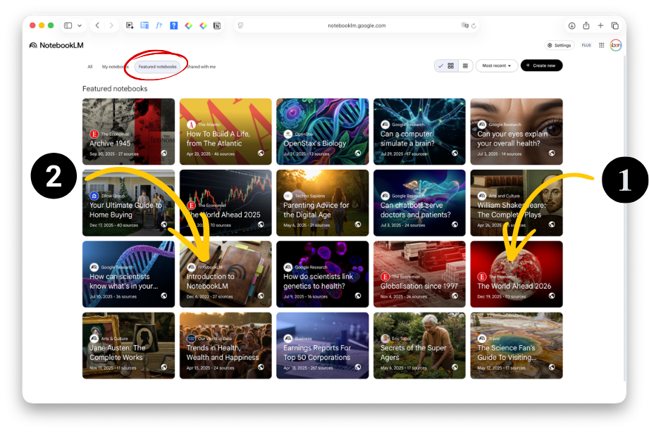Open the Safari downloads icon
649x433 pixels.
(571, 25)
